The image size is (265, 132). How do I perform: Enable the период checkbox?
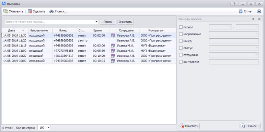[x=181, y=27]
